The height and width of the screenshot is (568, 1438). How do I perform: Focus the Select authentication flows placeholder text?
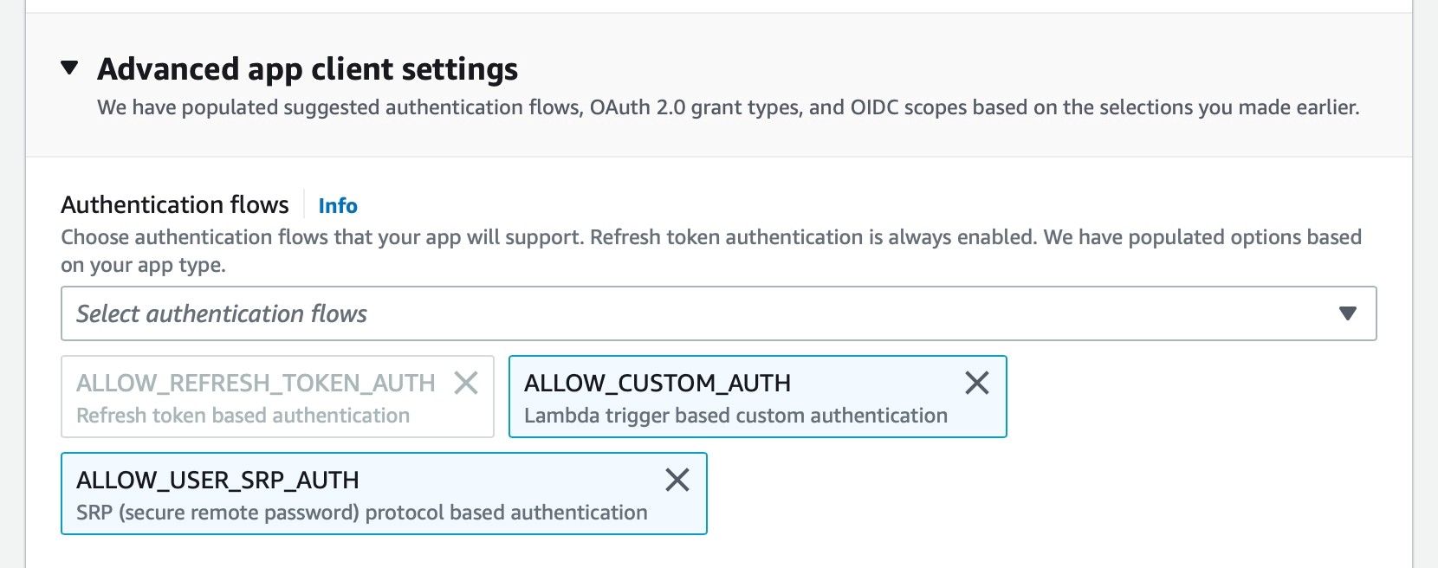coord(222,313)
